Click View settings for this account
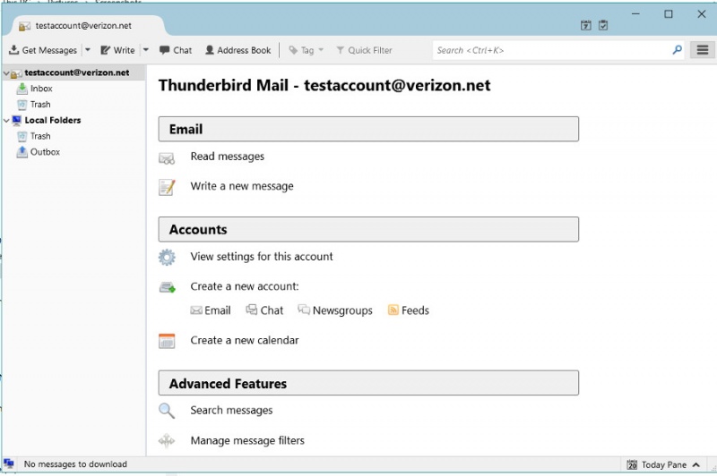717x476 pixels. pyautogui.click(x=262, y=257)
